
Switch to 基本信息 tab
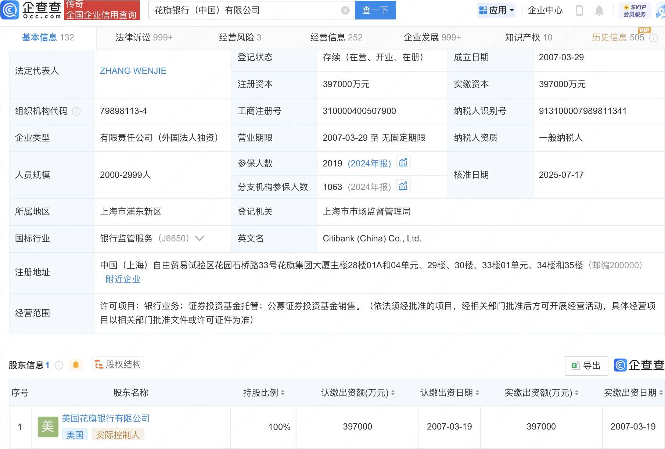tap(48, 37)
